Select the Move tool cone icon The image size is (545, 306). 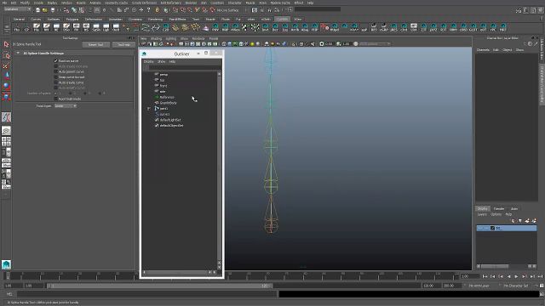pyautogui.click(x=6, y=76)
